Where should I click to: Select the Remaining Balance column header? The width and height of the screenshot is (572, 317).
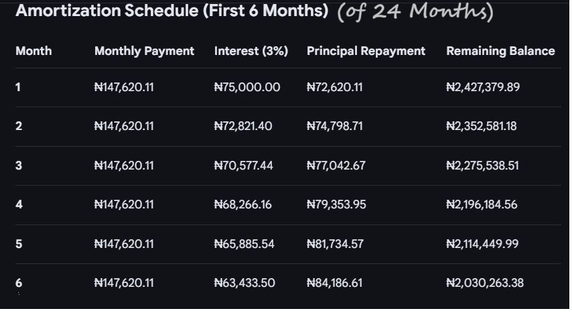click(x=500, y=51)
